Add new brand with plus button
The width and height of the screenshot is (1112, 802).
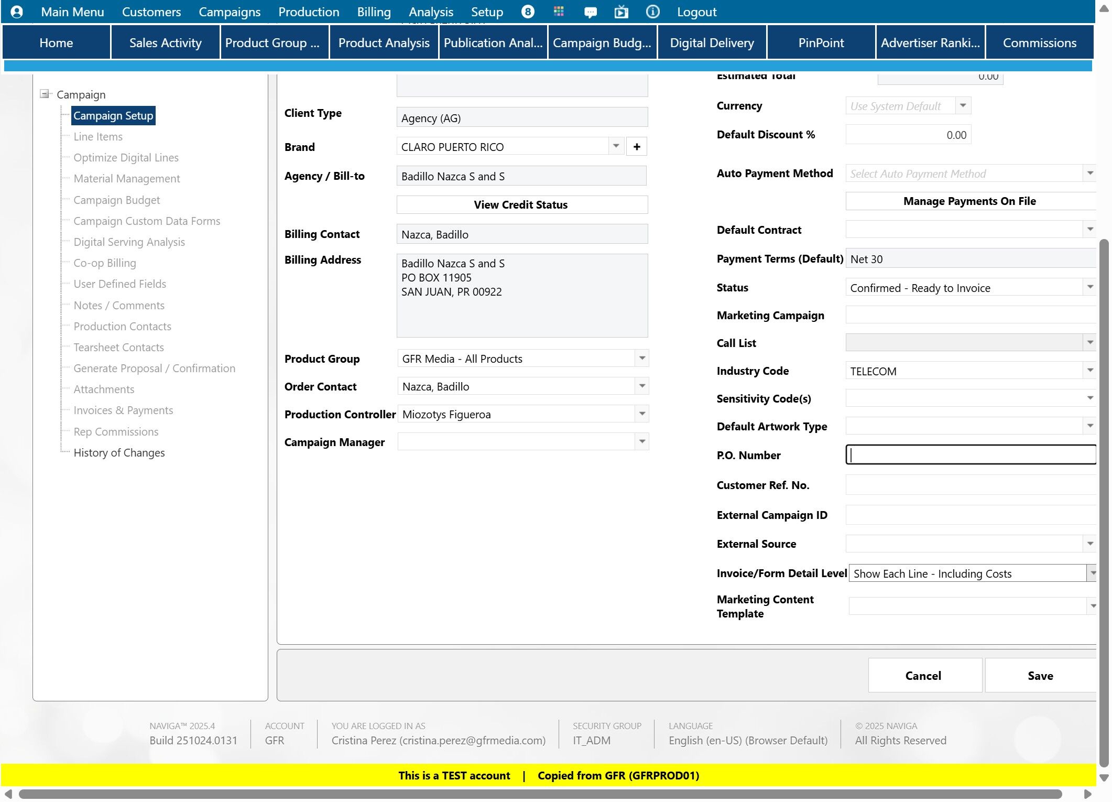(x=637, y=147)
